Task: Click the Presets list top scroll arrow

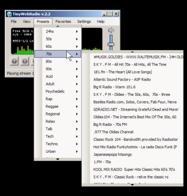Action: [58, 26]
